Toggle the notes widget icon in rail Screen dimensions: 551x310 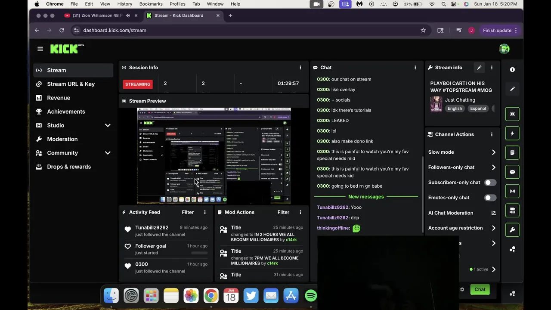pyautogui.click(x=512, y=152)
